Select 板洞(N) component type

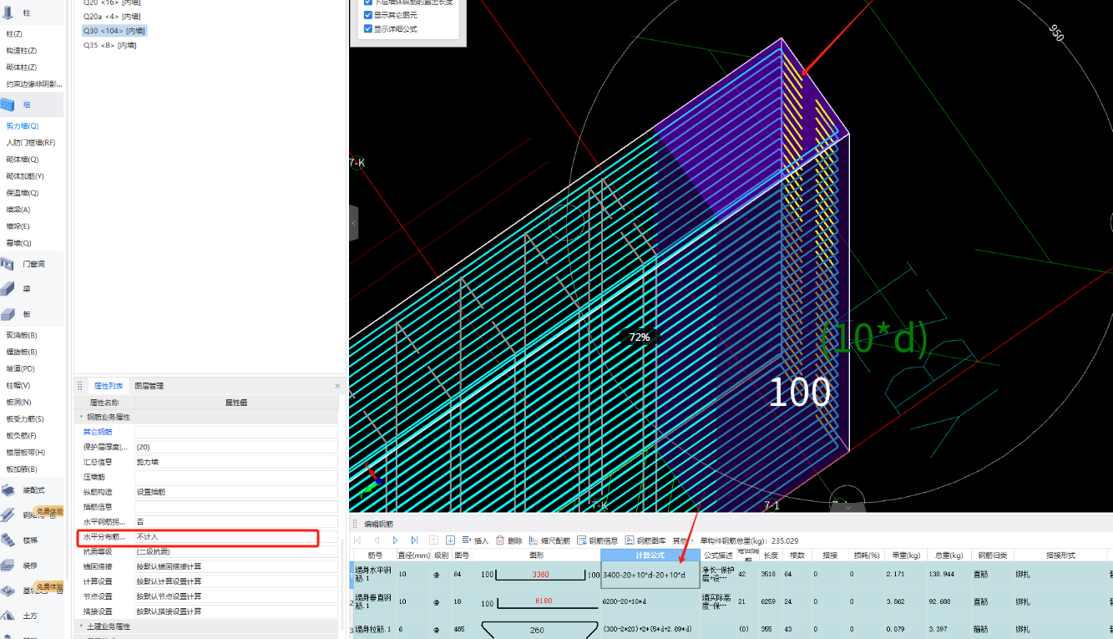pyautogui.click(x=18, y=402)
